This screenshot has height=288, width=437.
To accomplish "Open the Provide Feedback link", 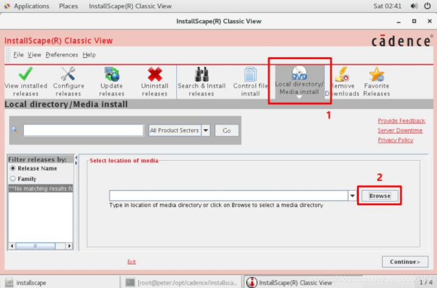I will (401, 121).
